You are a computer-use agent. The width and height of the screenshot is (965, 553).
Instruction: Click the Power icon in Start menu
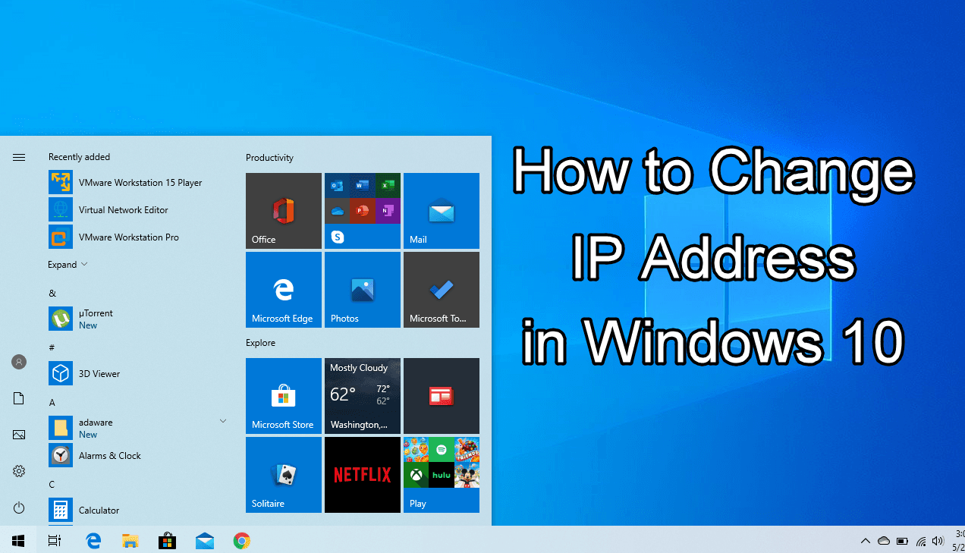[x=19, y=507]
